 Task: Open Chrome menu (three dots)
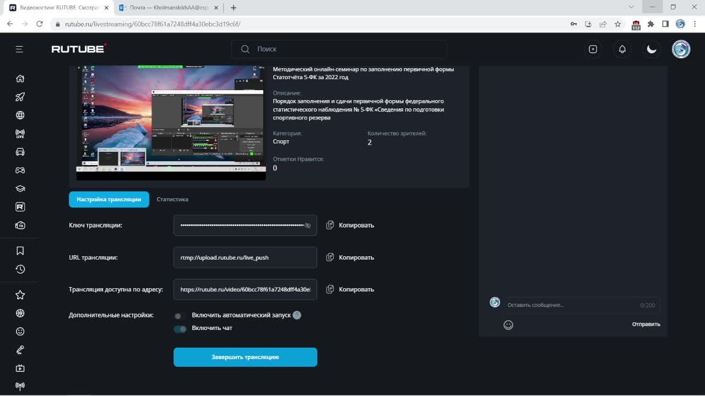coord(695,24)
